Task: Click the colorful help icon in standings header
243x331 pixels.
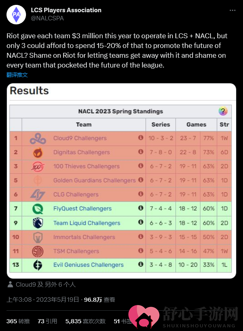Action: tap(223, 111)
